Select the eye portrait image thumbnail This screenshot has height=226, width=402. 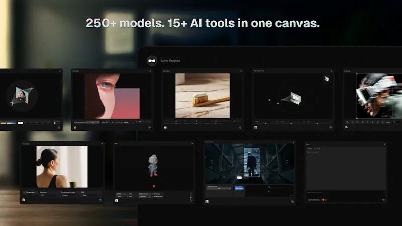[x=112, y=96]
